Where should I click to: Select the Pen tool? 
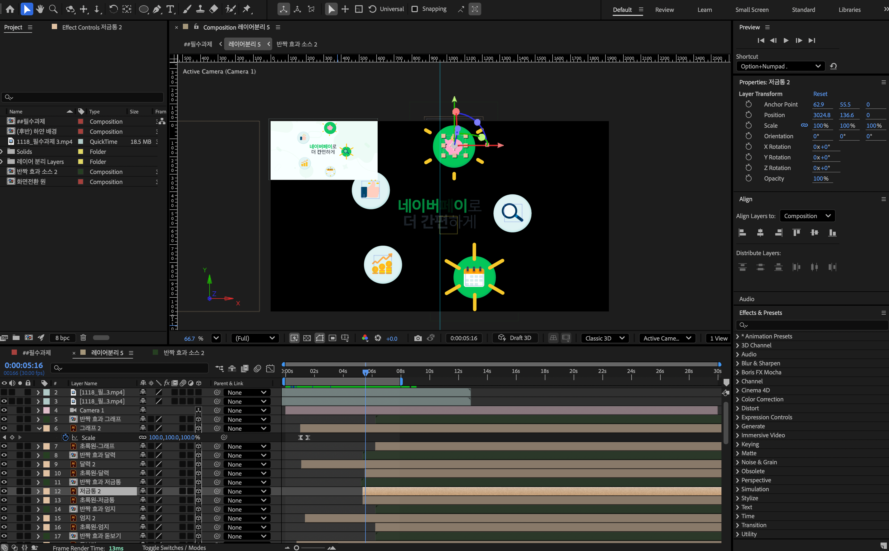(157, 9)
